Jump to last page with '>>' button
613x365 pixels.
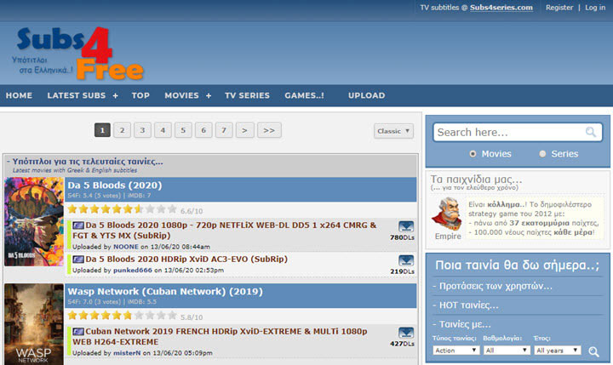pyautogui.click(x=269, y=130)
